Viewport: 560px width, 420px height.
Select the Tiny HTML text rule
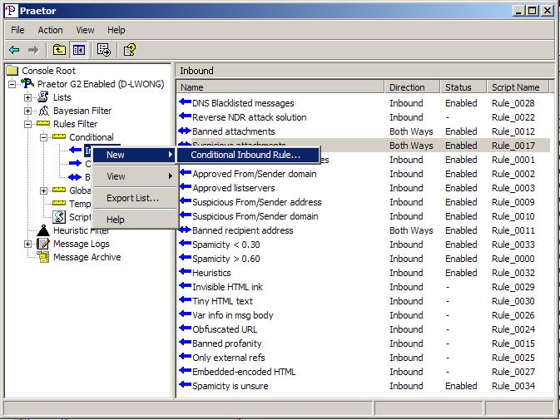pos(222,301)
